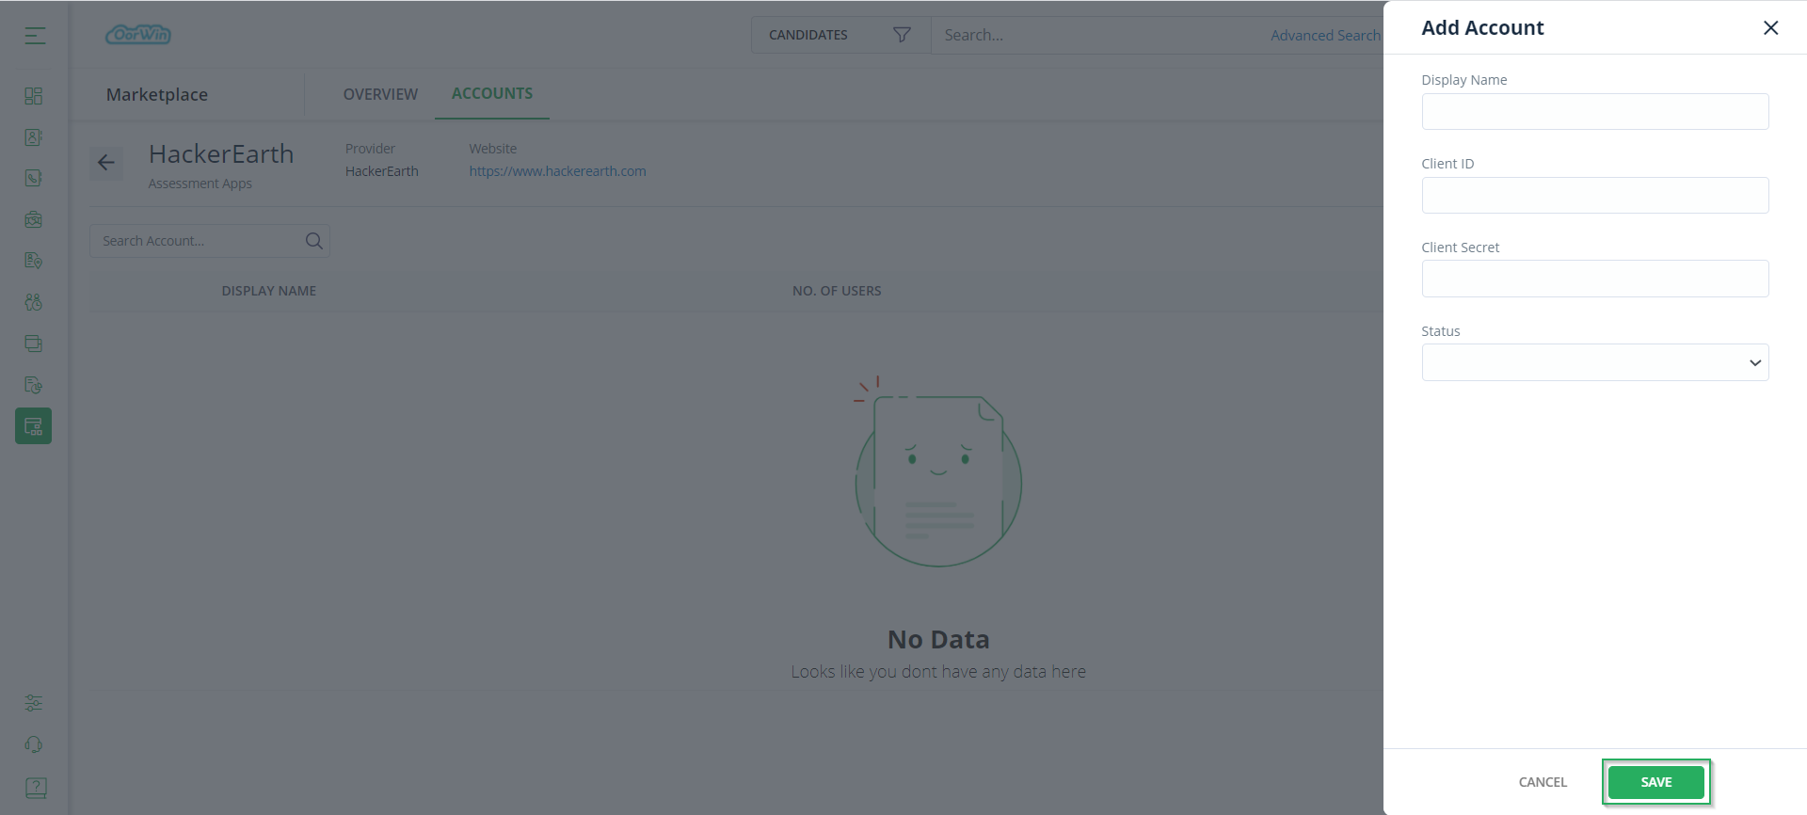The image size is (1807, 815).
Task: Open the reports chart icon in sidebar
Action: (x=34, y=385)
